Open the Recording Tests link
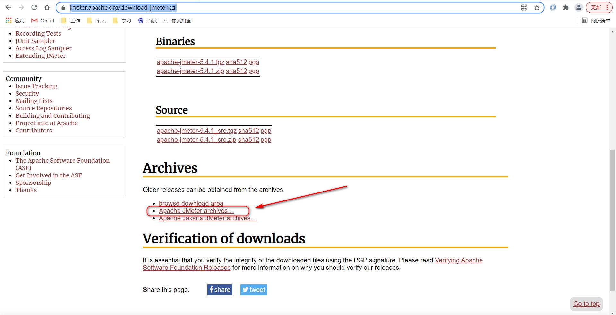 tap(38, 33)
